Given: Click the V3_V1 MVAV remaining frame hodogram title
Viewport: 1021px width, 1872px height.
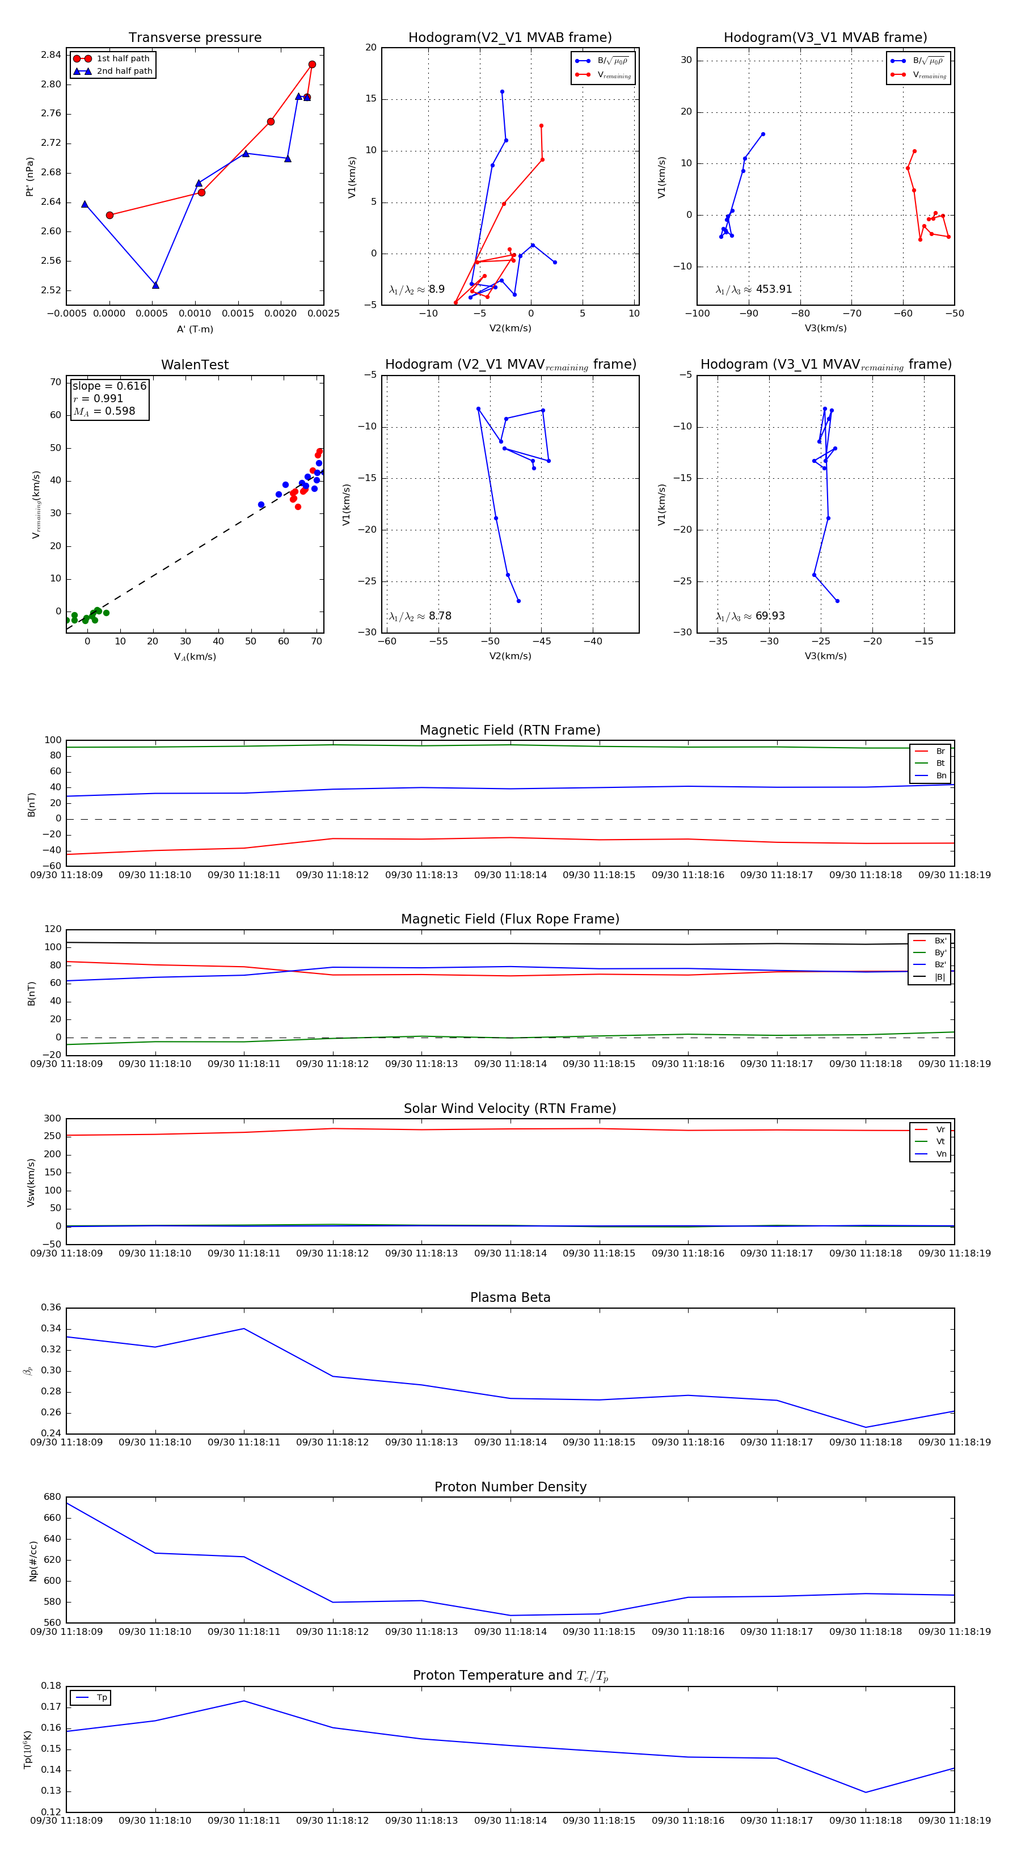Looking at the screenshot, I should (x=825, y=365).
